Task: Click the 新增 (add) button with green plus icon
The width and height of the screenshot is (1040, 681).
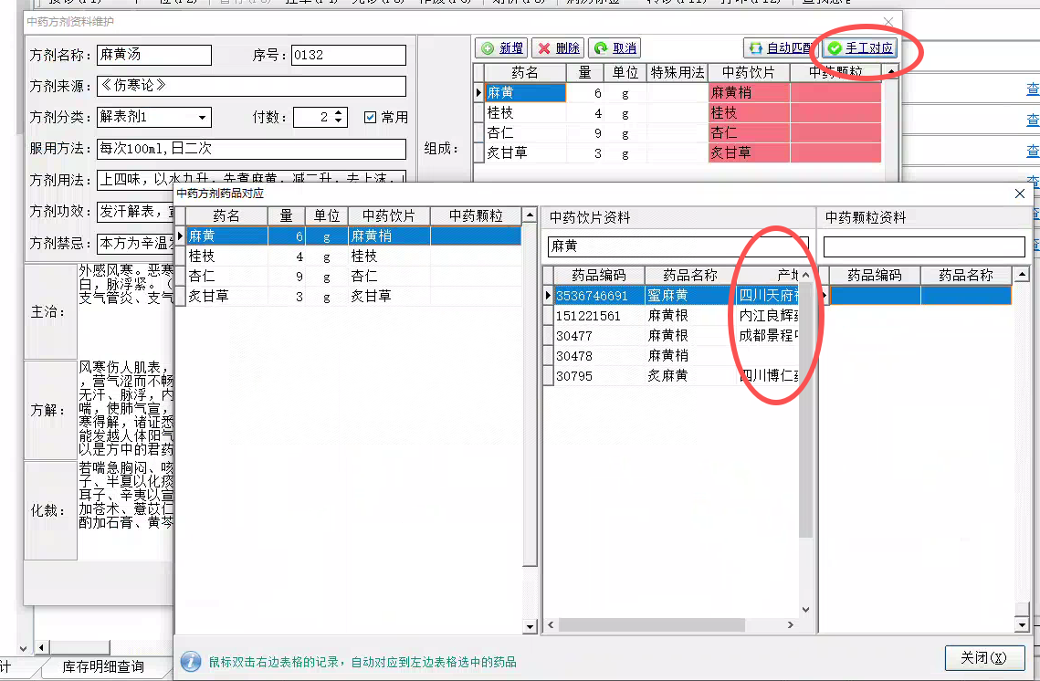Action: click(502, 48)
